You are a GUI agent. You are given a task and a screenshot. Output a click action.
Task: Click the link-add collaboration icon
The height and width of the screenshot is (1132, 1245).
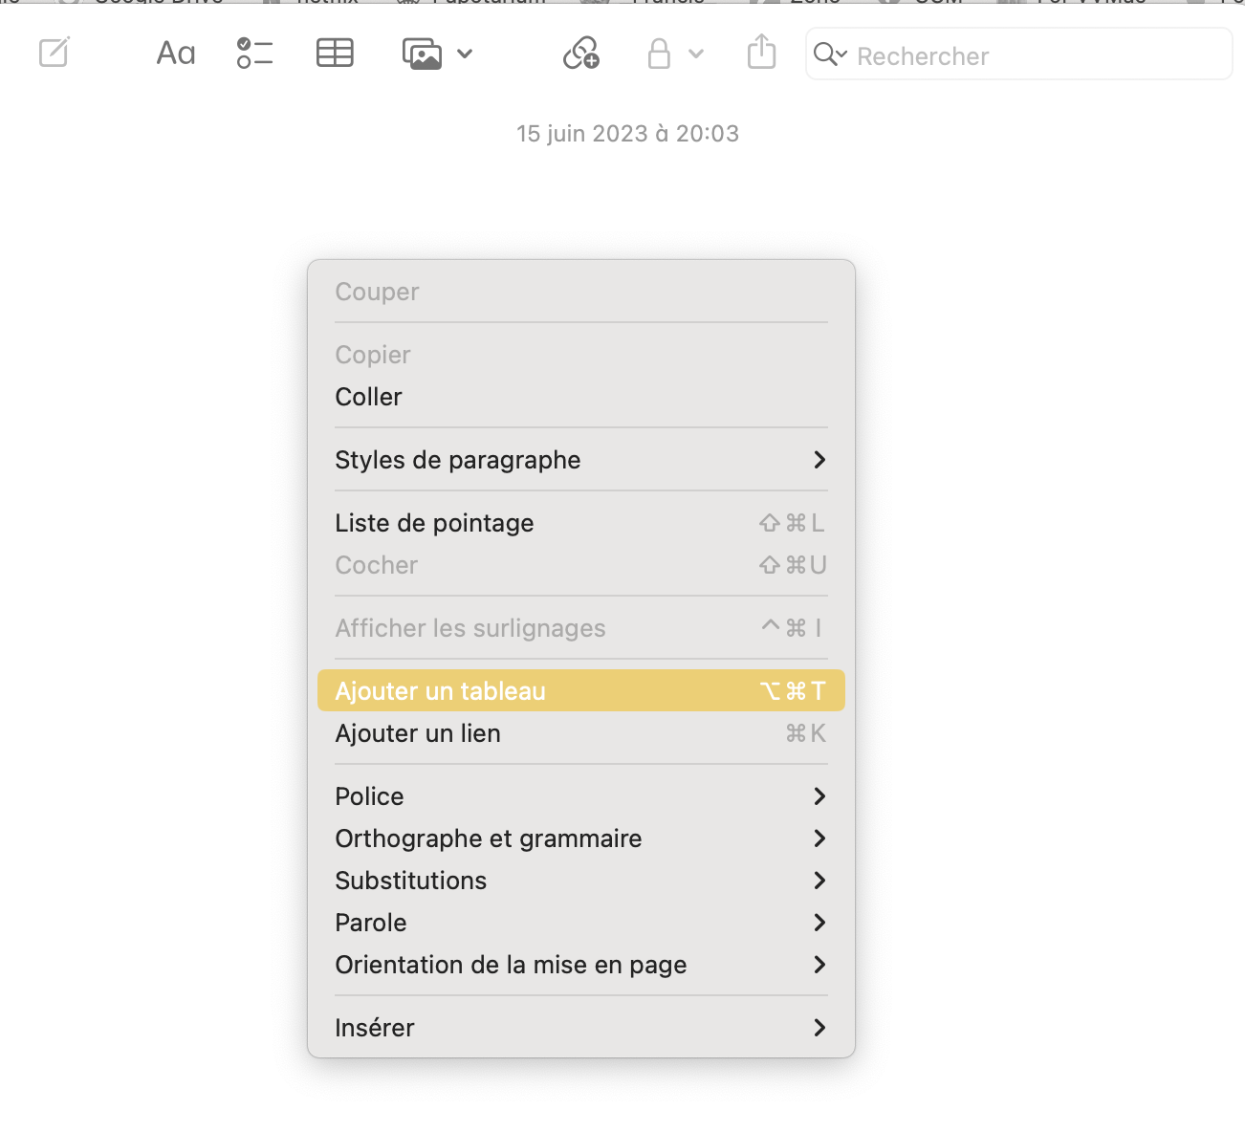[x=580, y=54]
